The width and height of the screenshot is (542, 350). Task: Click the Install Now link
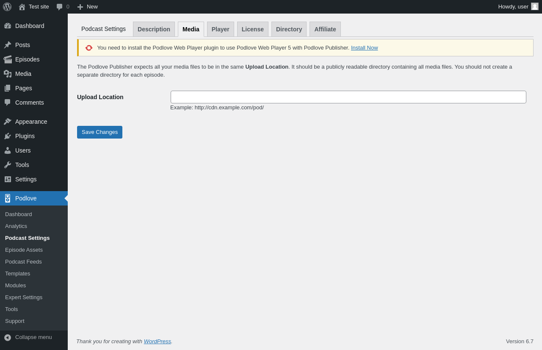pyautogui.click(x=365, y=48)
